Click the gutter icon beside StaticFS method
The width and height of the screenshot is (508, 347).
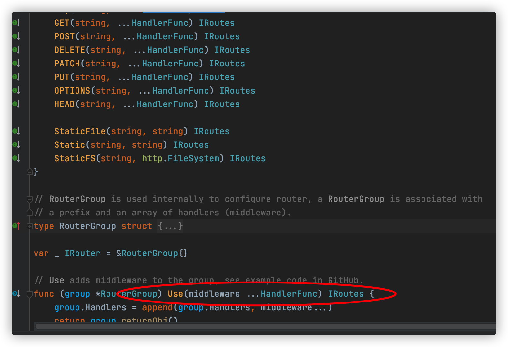pos(16,158)
